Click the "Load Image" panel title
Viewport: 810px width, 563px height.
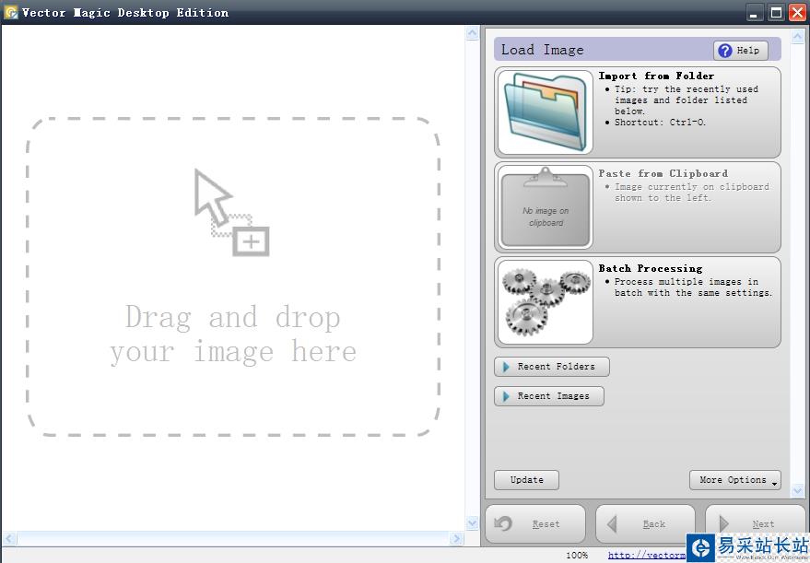pyautogui.click(x=543, y=50)
